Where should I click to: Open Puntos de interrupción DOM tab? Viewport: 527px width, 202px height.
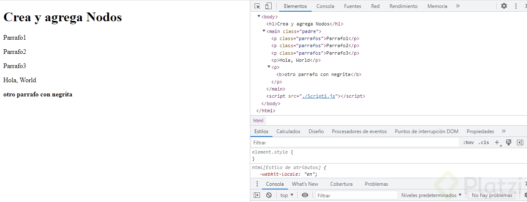(x=426, y=131)
